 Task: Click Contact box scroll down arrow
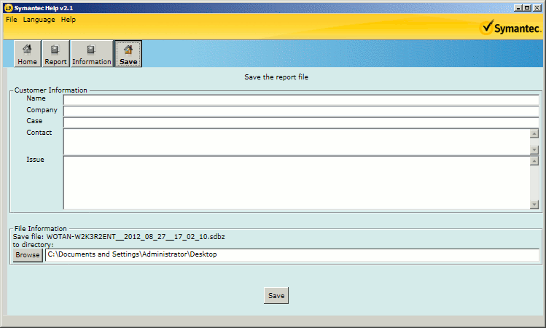click(x=534, y=149)
